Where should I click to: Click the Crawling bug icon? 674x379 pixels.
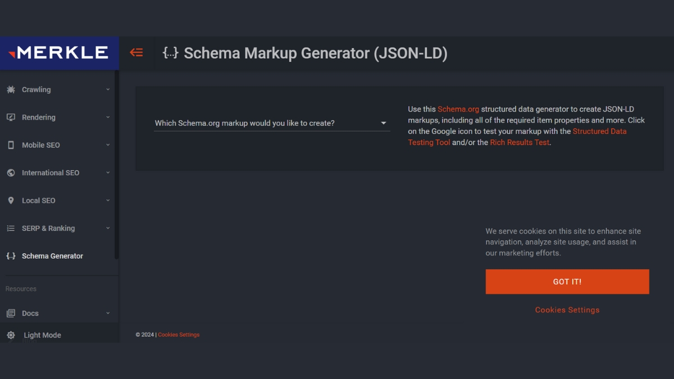point(11,90)
